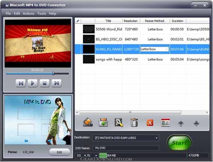This screenshot has width=213, height=162.
Task: Click the trash can remove icon
Action: (134, 122)
